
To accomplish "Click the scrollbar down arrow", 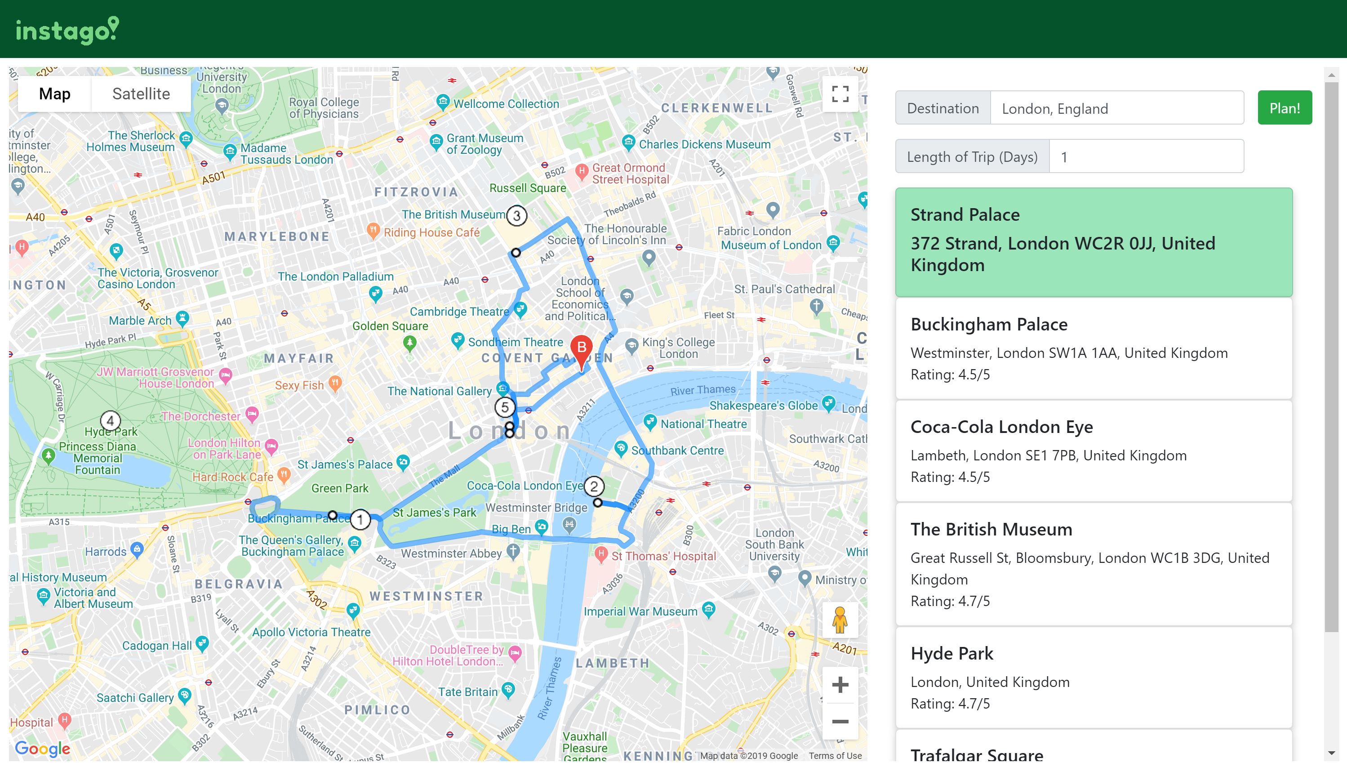I will tap(1331, 754).
